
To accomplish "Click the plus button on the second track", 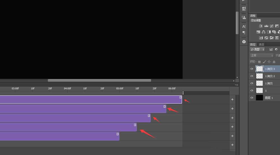I will tap(232, 109).
